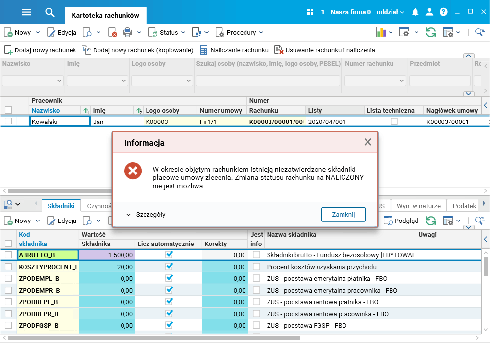Click the filter search icon in lower toolbar
490x343 pixels.
coord(480,220)
